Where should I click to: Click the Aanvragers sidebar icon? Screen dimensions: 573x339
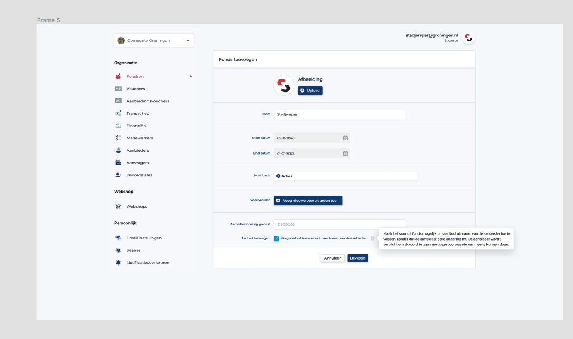119,163
